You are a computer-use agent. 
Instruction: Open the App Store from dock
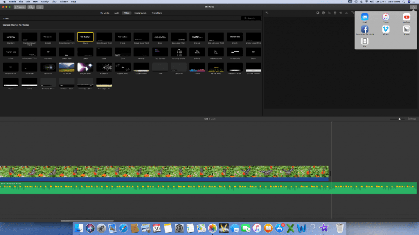(279, 228)
